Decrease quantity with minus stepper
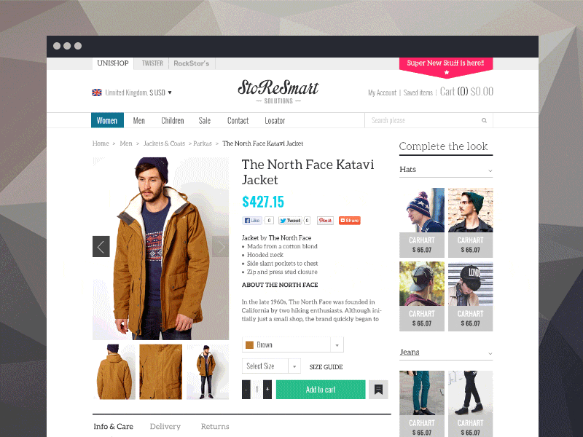 246,390
